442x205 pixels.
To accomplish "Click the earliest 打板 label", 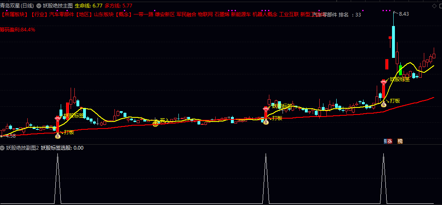I will point(69,132).
